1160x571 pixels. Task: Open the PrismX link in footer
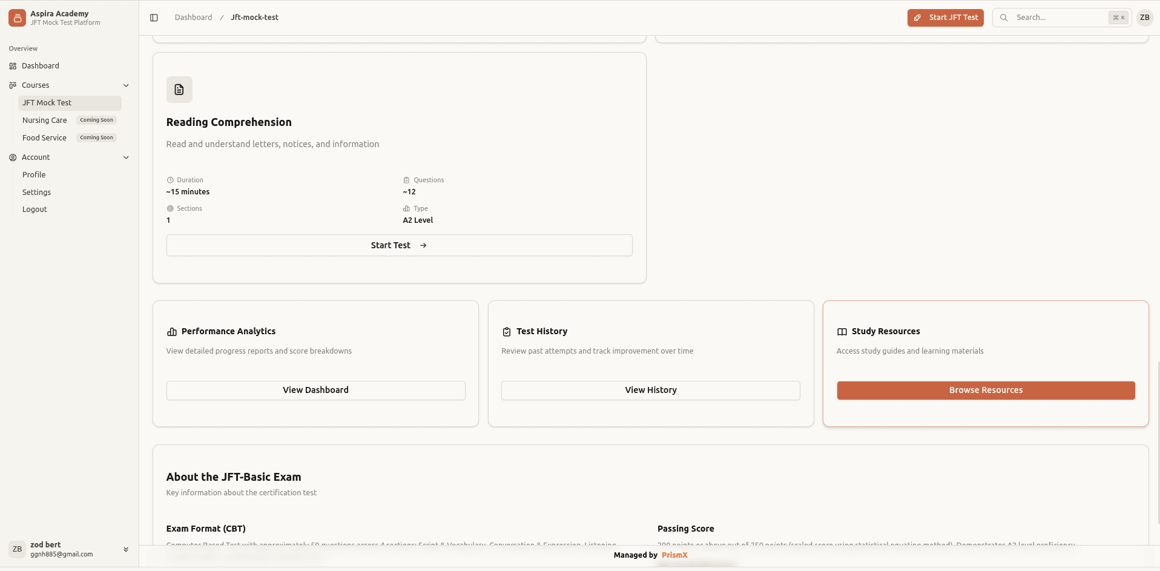(x=674, y=555)
